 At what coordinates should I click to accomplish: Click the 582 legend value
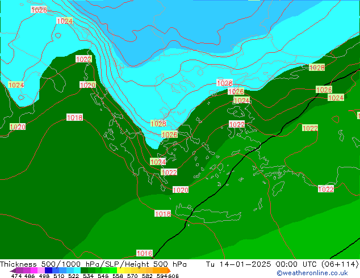tap(147, 276)
